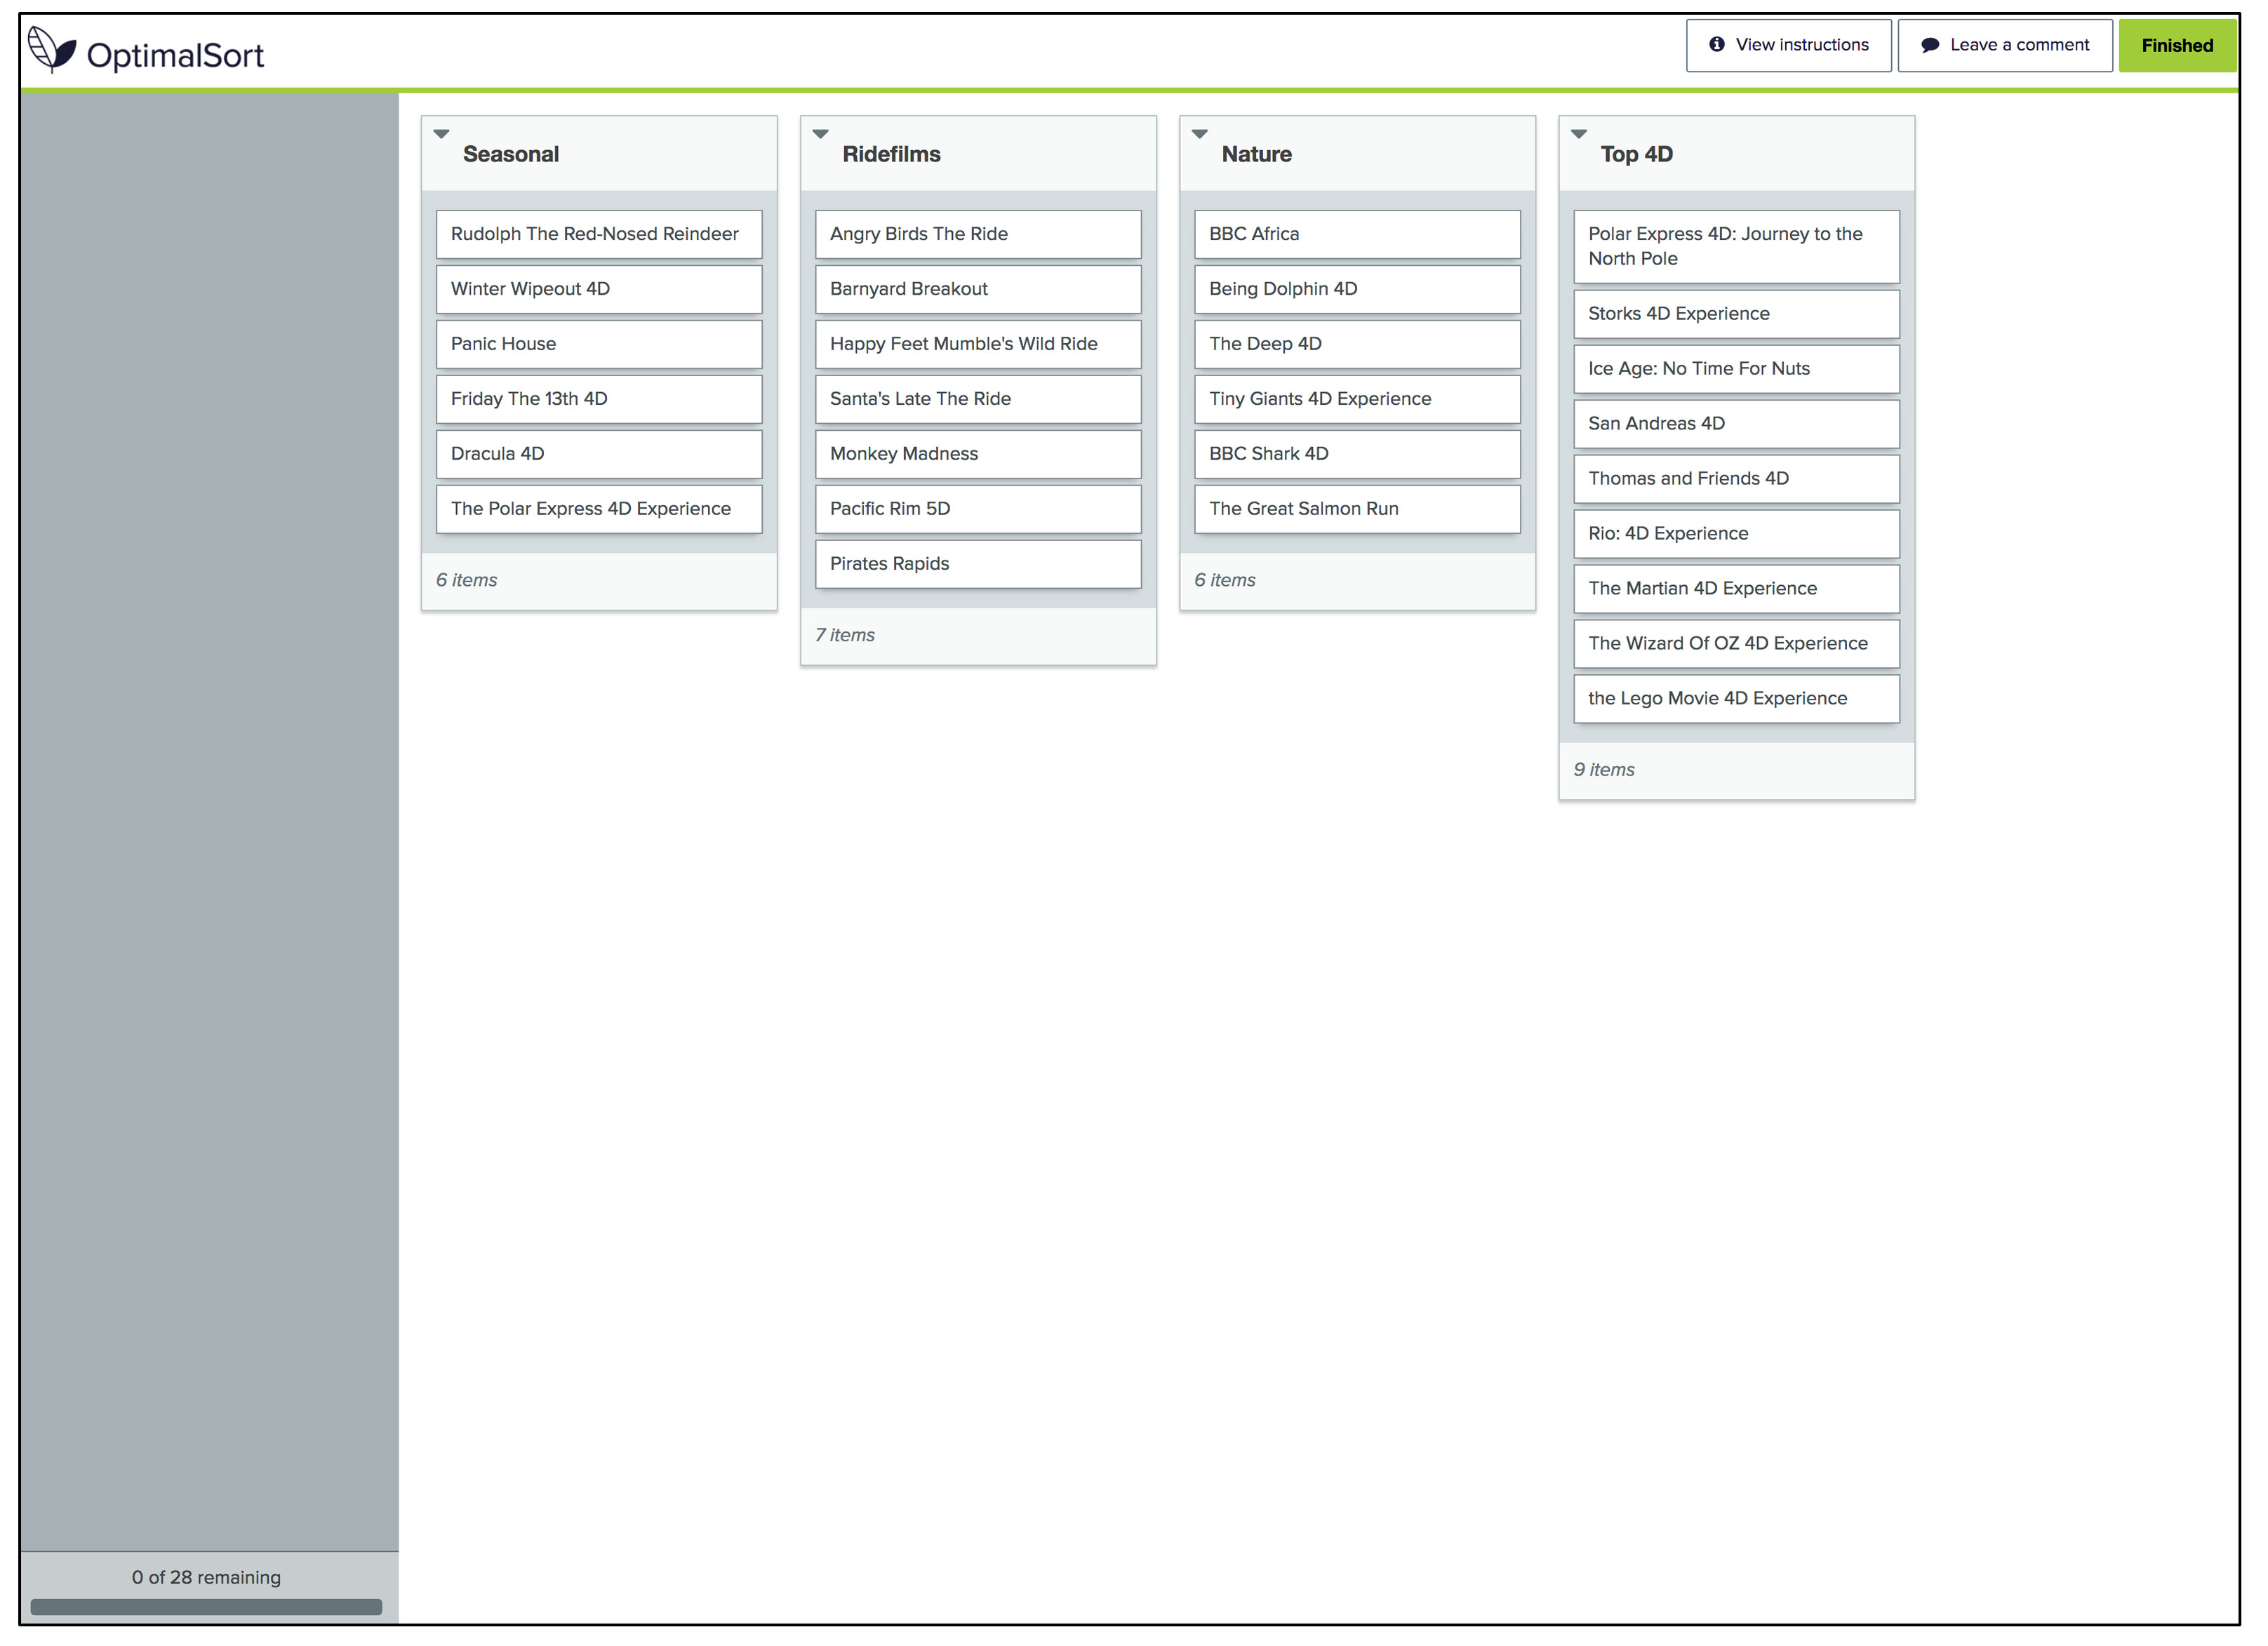2268x1646 pixels.
Task: Click the speech bubble comment icon
Action: [1930, 45]
